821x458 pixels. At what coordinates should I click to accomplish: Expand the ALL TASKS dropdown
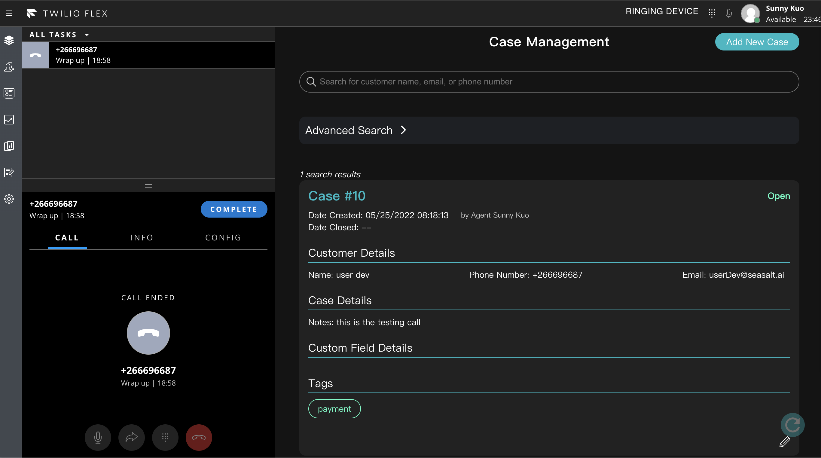click(59, 35)
